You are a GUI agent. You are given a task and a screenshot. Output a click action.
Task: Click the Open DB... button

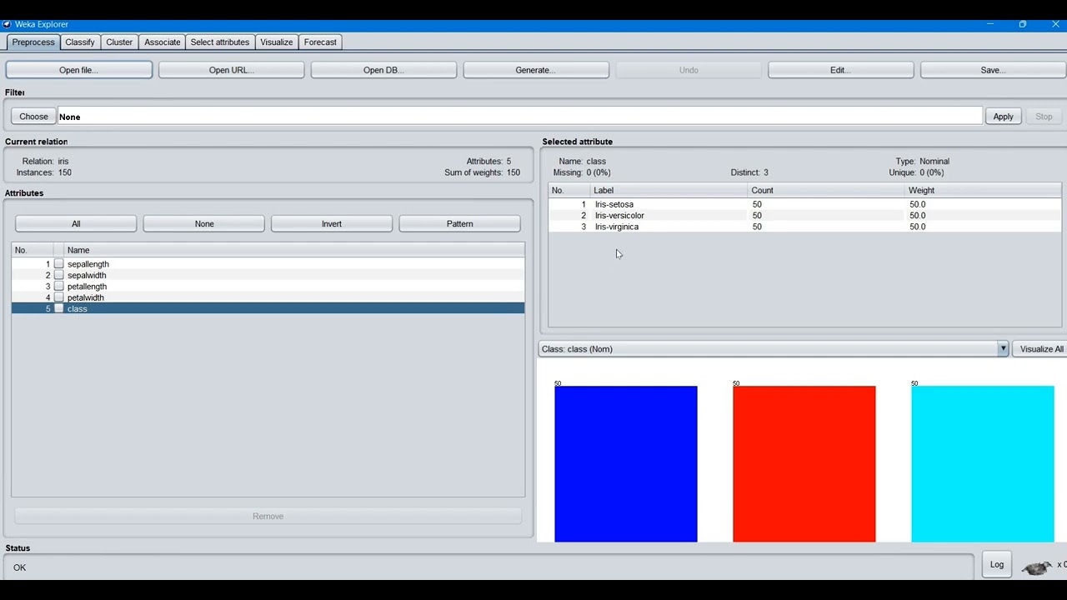click(383, 70)
